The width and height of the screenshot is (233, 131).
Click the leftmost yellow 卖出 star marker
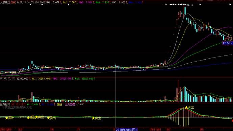7,118
